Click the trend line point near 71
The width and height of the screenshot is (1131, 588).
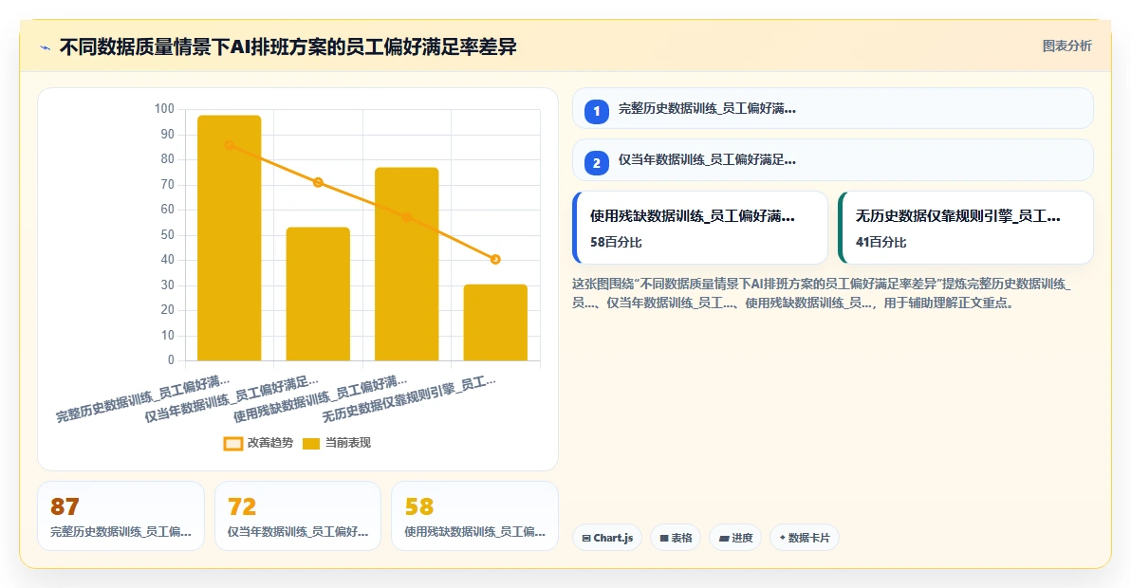318,182
